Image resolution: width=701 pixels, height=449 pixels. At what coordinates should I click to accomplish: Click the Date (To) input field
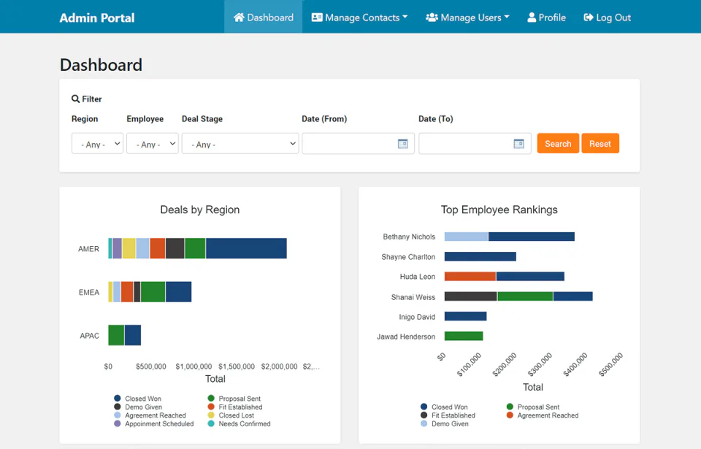tap(475, 144)
